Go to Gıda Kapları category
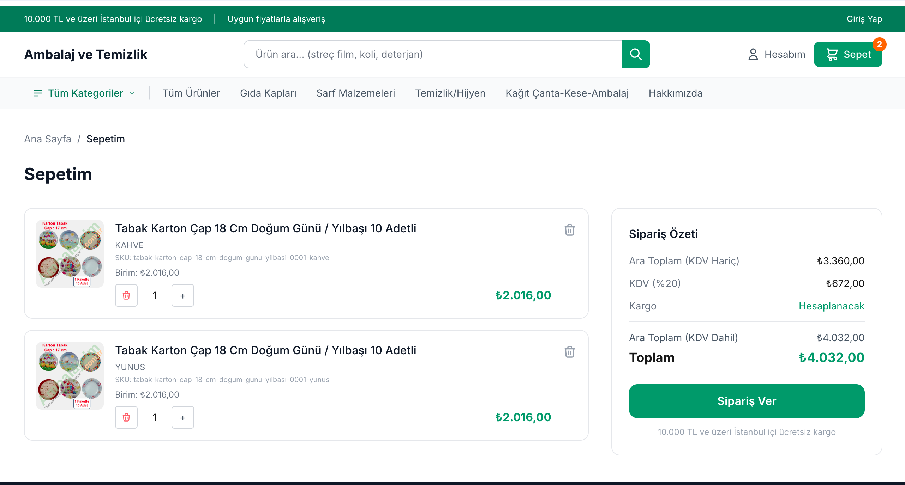This screenshot has height=485, width=905. [x=268, y=93]
